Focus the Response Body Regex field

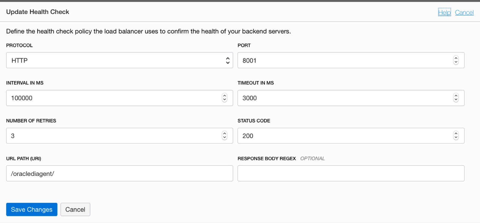click(x=351, y=173)
